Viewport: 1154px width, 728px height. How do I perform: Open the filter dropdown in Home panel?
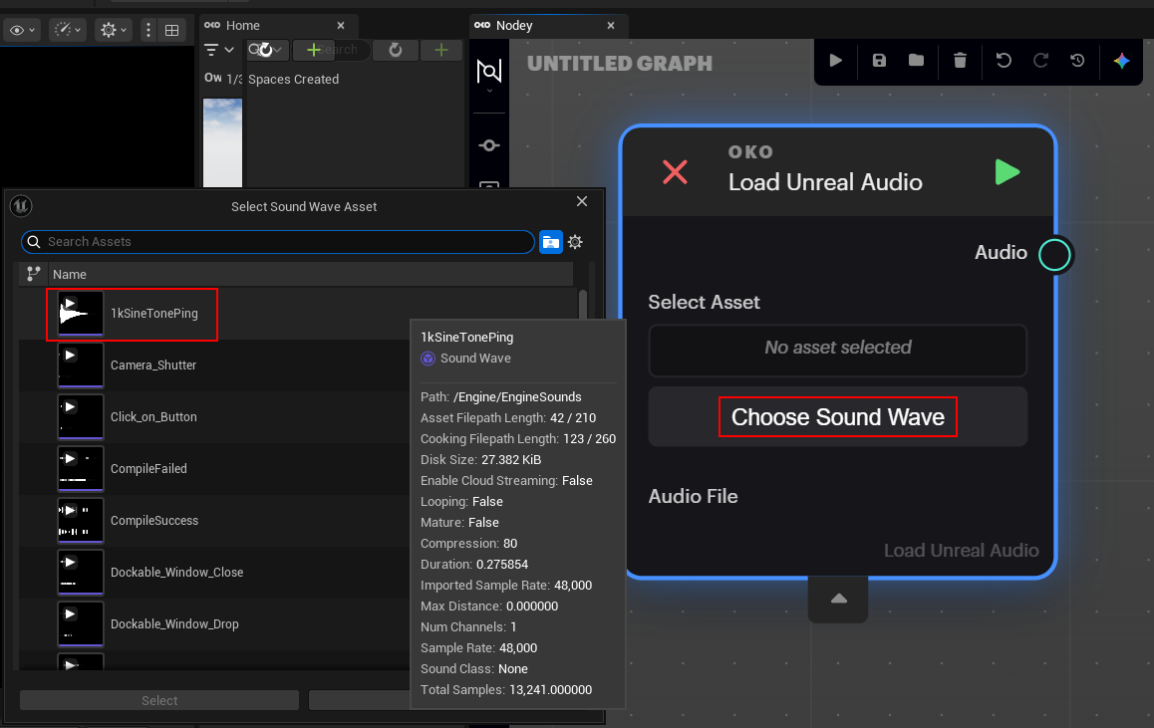[218, 50]
